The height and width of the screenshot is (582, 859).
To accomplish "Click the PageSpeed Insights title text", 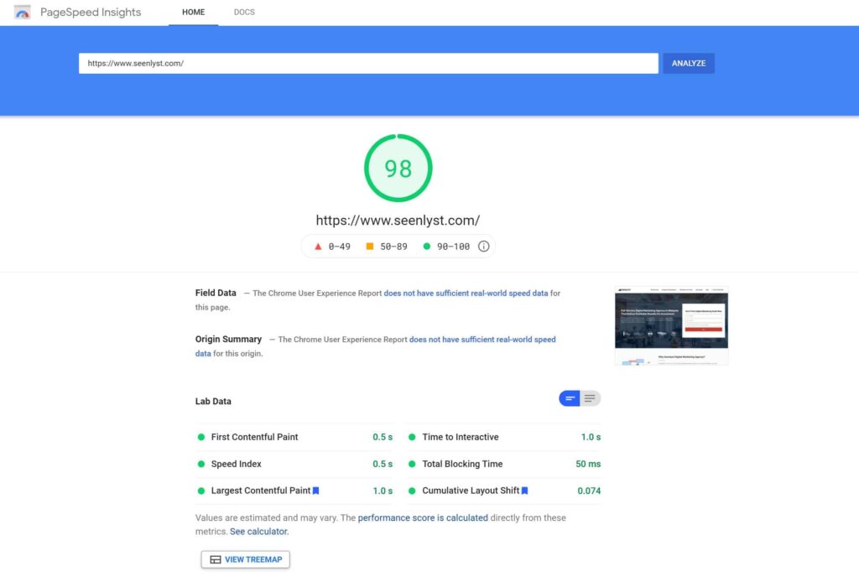I will [91, 12].
